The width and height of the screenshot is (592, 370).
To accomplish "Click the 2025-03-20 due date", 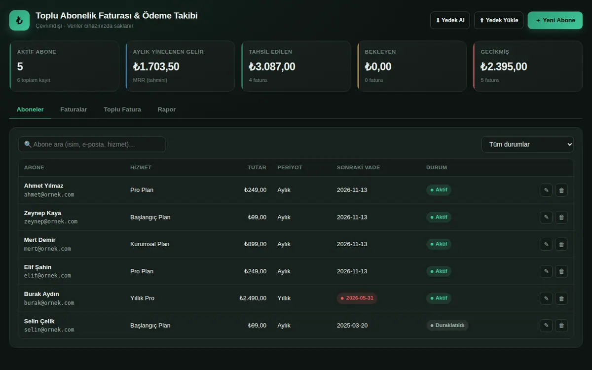I will (x=352, y=326).
